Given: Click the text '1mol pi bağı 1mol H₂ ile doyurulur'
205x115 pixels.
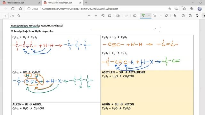Looking at the screenshot, I should pos(34,31).
